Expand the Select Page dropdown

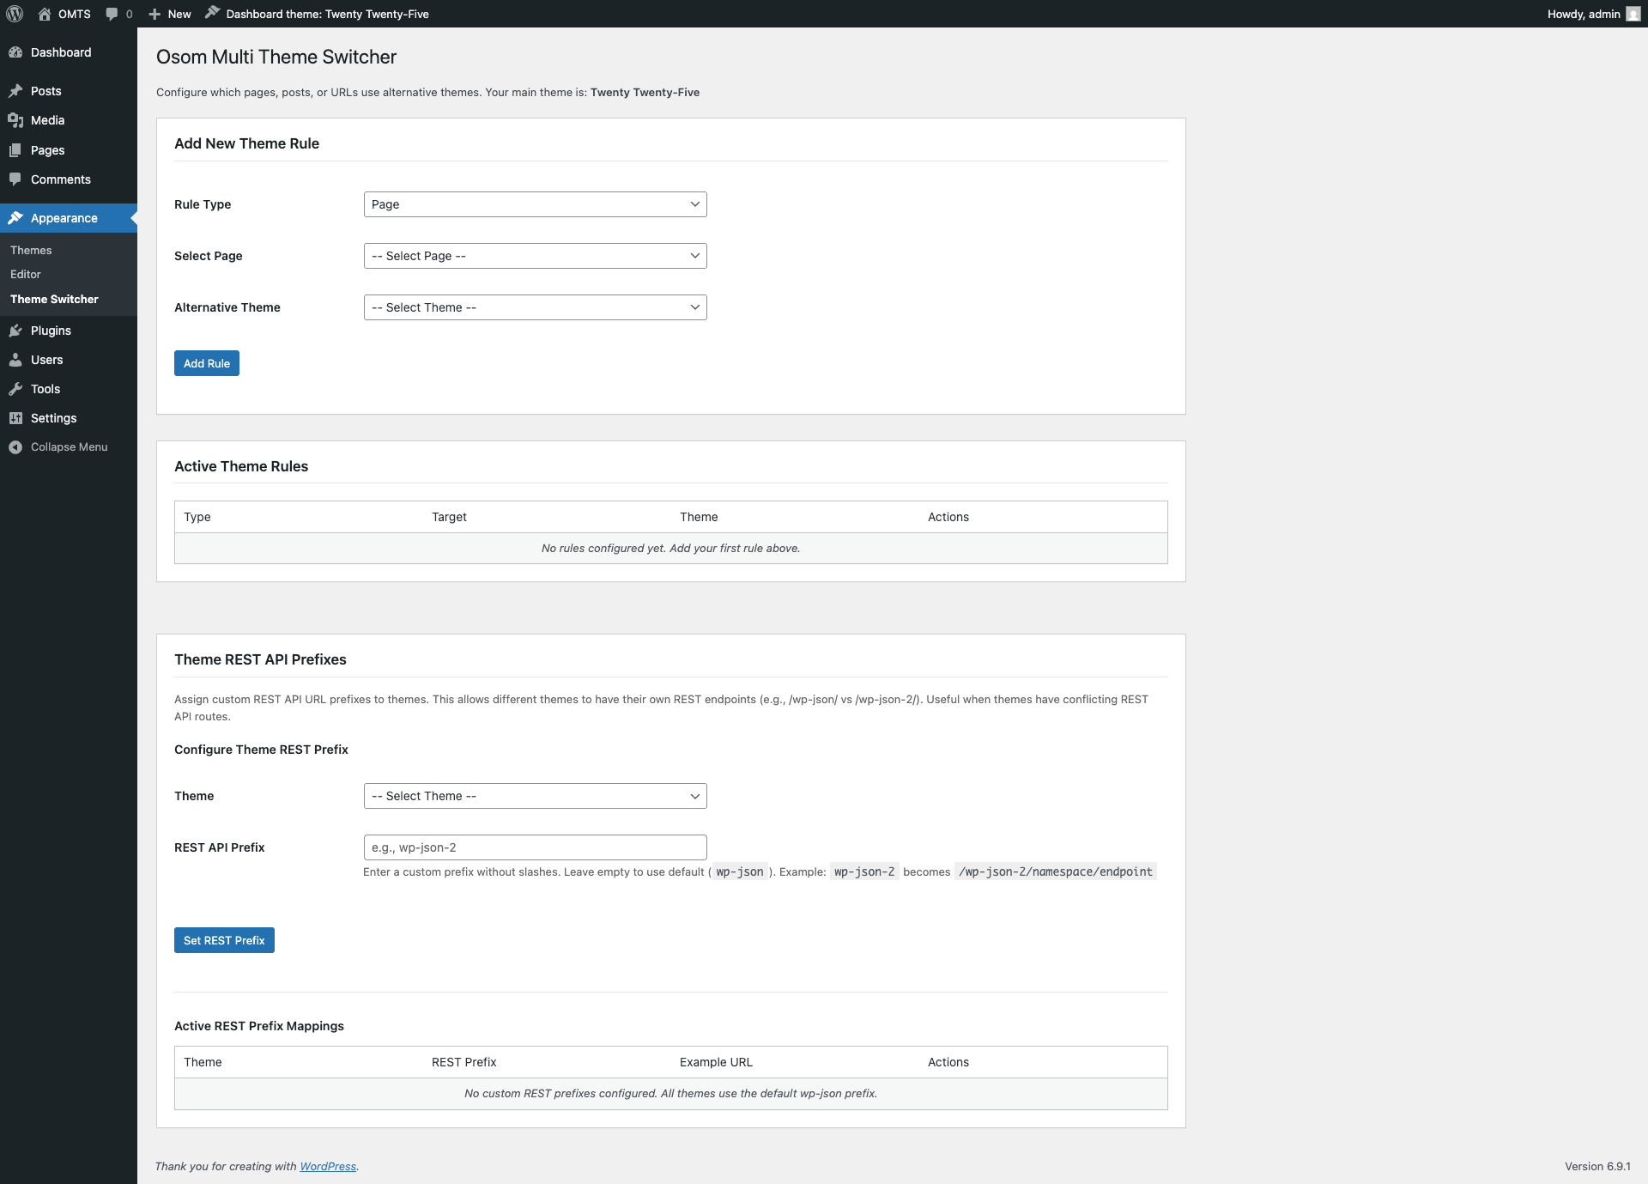pos(535,256)
